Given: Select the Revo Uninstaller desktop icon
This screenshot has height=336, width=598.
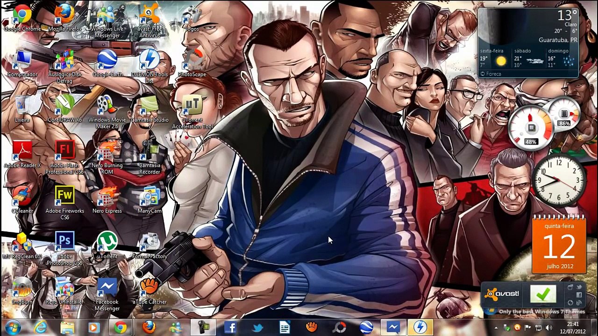Looking at the screenshot, I should coord(64,291).
